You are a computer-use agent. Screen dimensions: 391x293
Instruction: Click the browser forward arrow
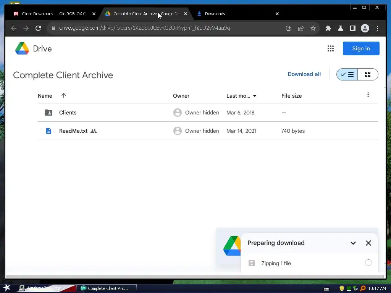[26, 28]
